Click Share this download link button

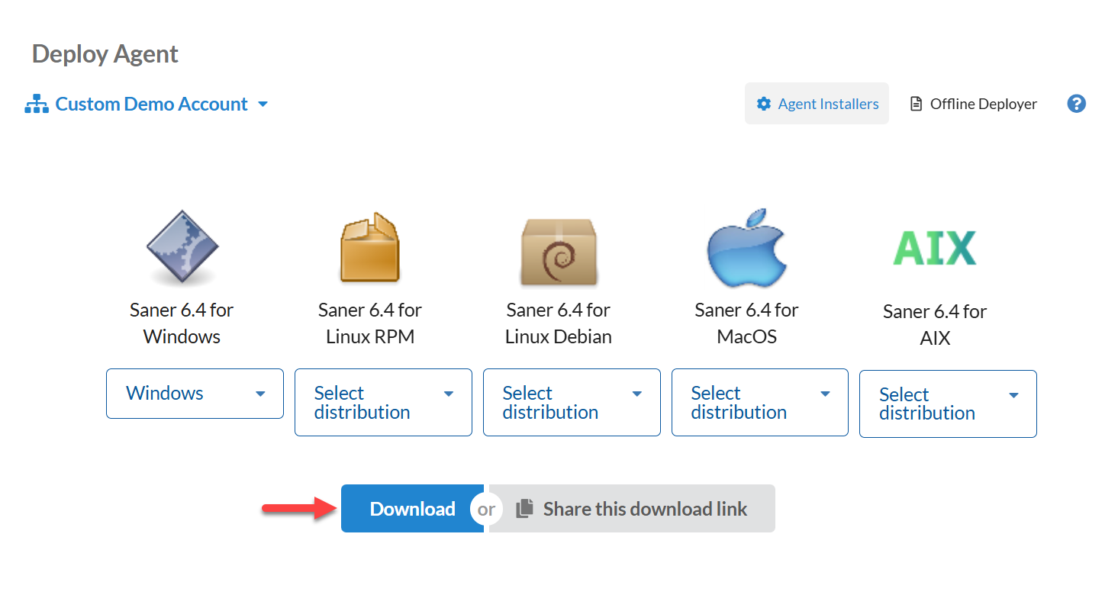tap(644, 509)
